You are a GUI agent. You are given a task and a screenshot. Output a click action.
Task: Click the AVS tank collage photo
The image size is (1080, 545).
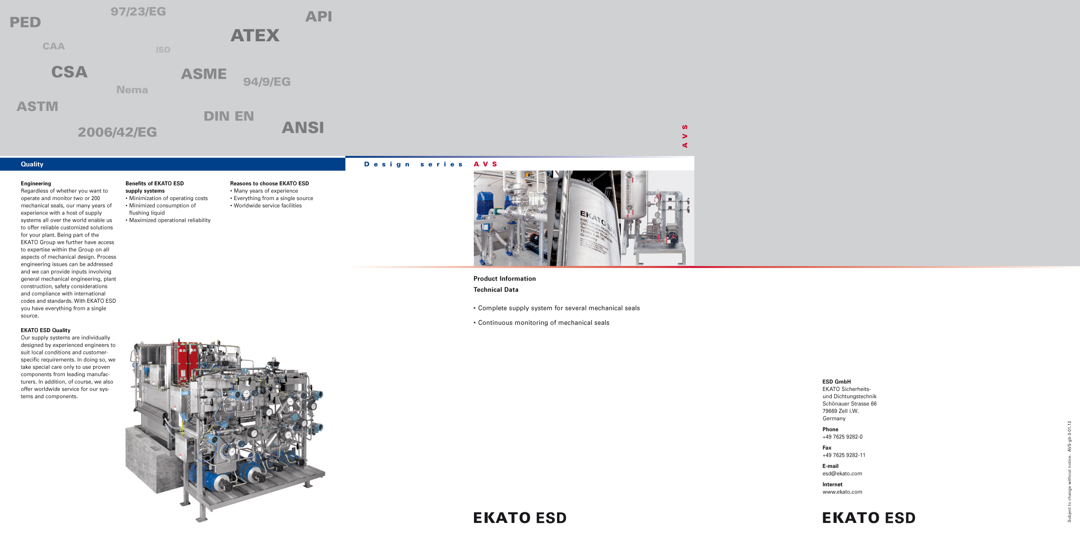583,218
